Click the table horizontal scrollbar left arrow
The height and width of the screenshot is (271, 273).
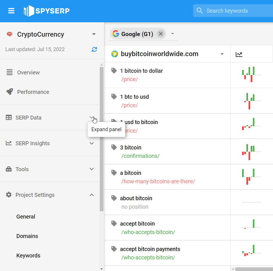pos(233,269)
